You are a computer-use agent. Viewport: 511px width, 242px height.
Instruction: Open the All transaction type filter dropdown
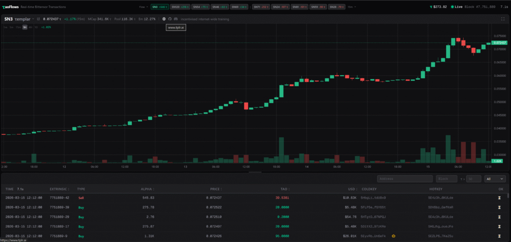[x=495, y=179]
